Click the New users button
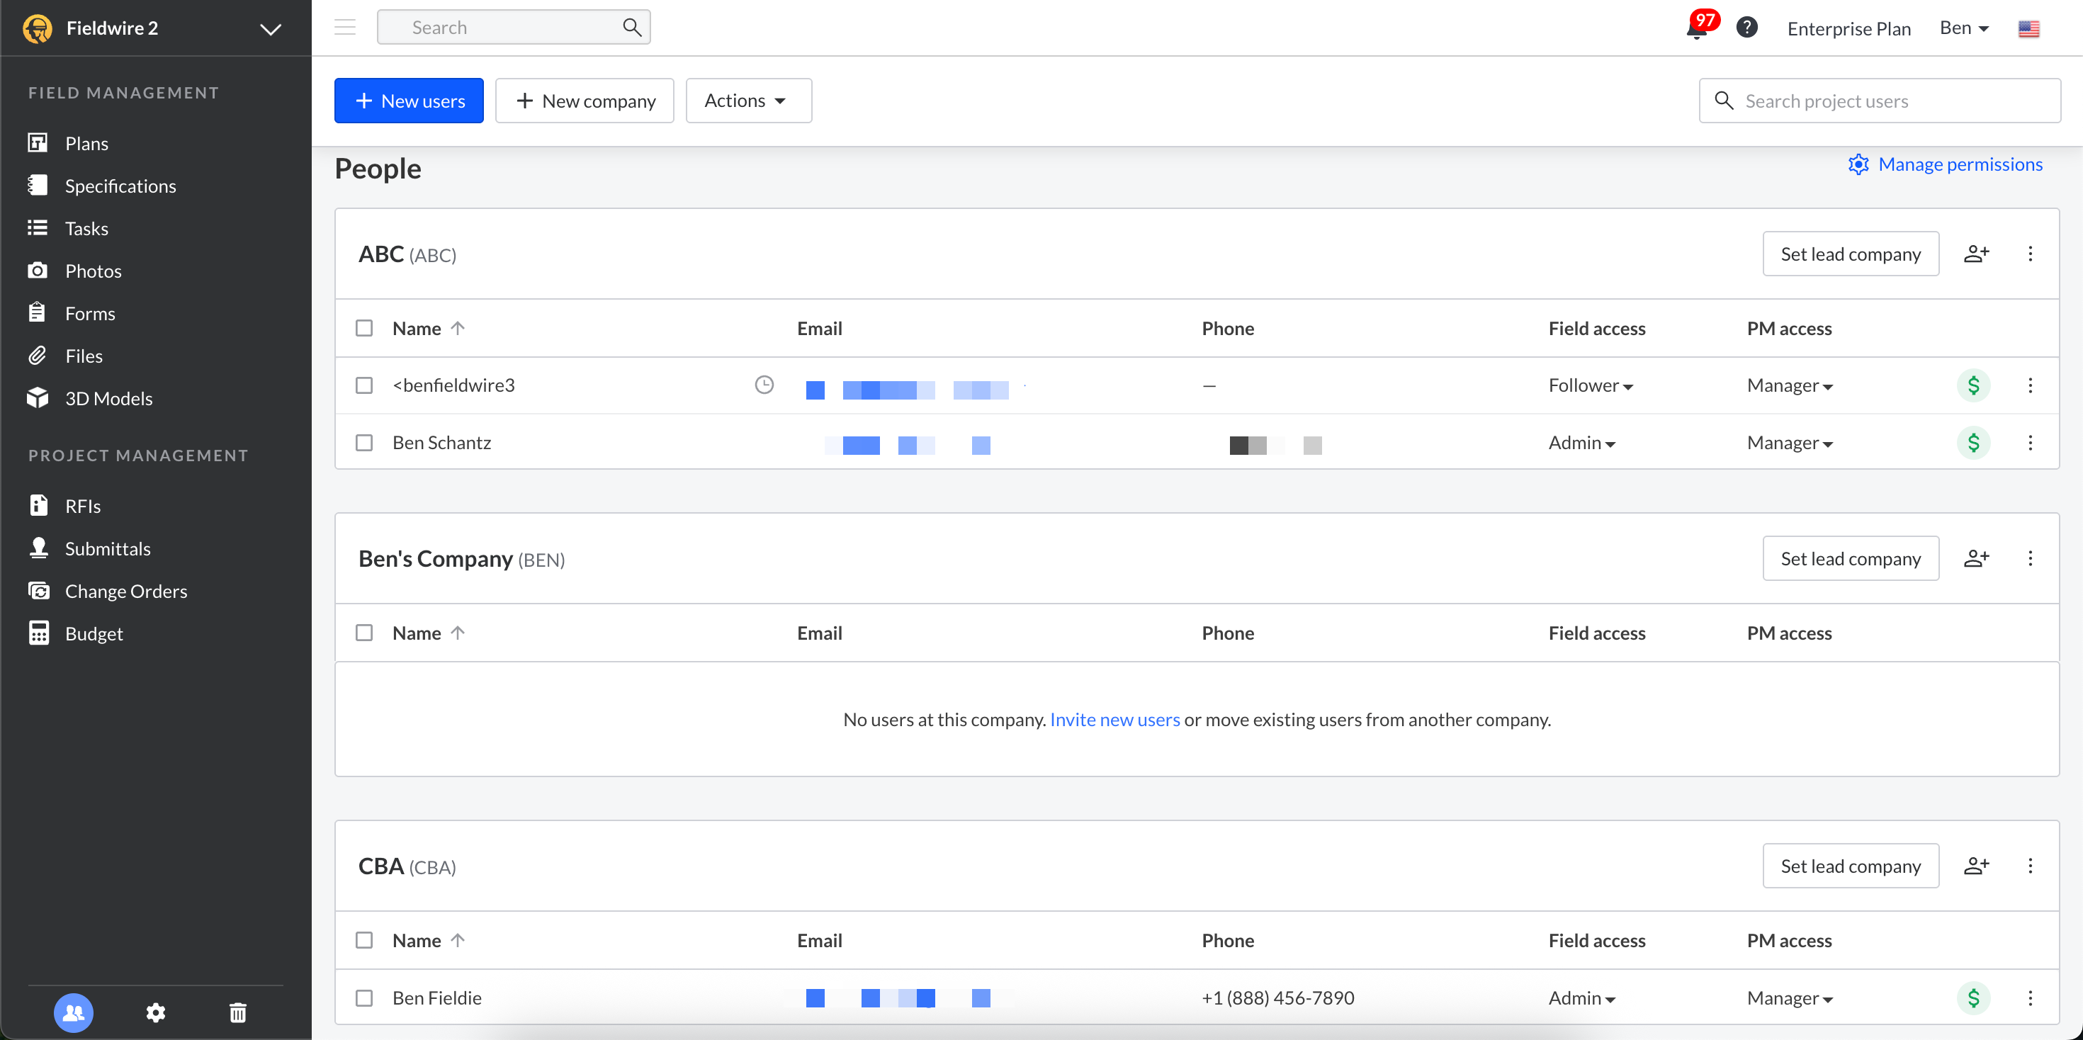Screen dimensions: 2083x1040 click(410, 101)
